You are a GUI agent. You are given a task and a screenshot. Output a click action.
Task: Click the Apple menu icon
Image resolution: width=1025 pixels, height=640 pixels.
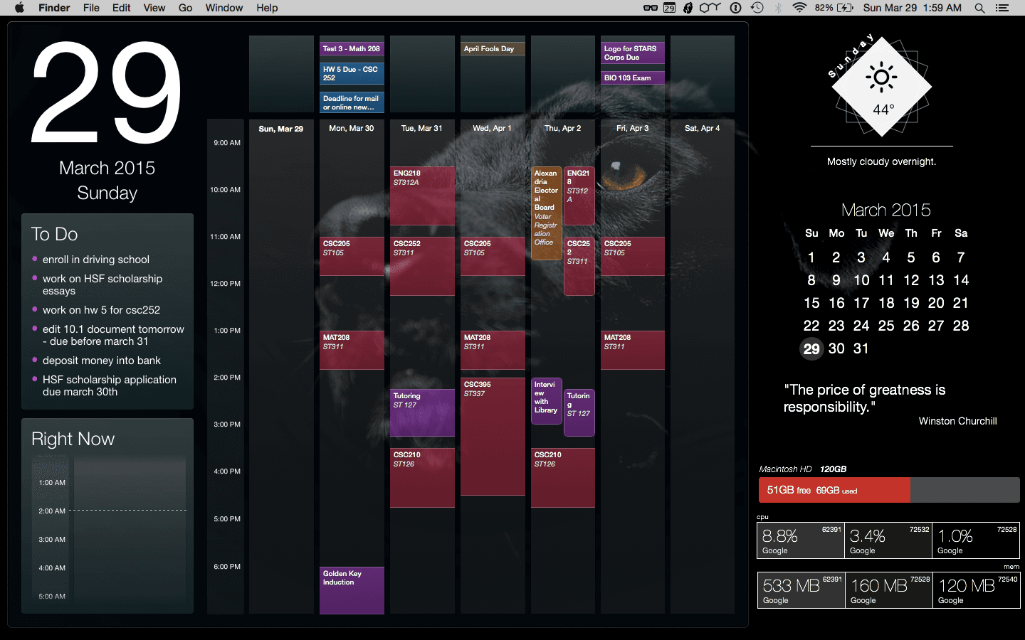[x=19, y=8]
